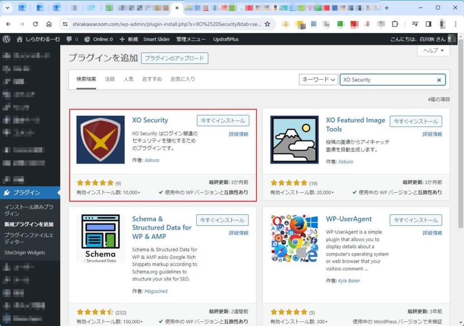Install XO Security with 今すぐインストール button
This screenshot has width=464, height=326.
222,121
